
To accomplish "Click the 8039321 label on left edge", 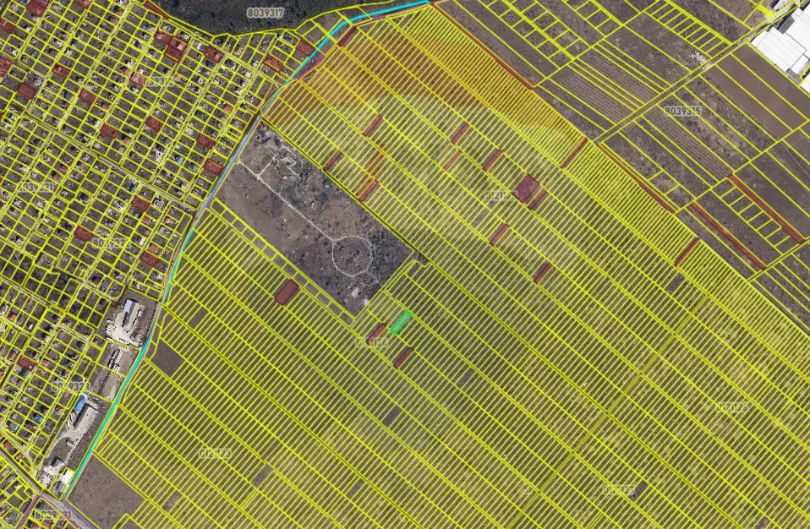I will click(36, 187).
